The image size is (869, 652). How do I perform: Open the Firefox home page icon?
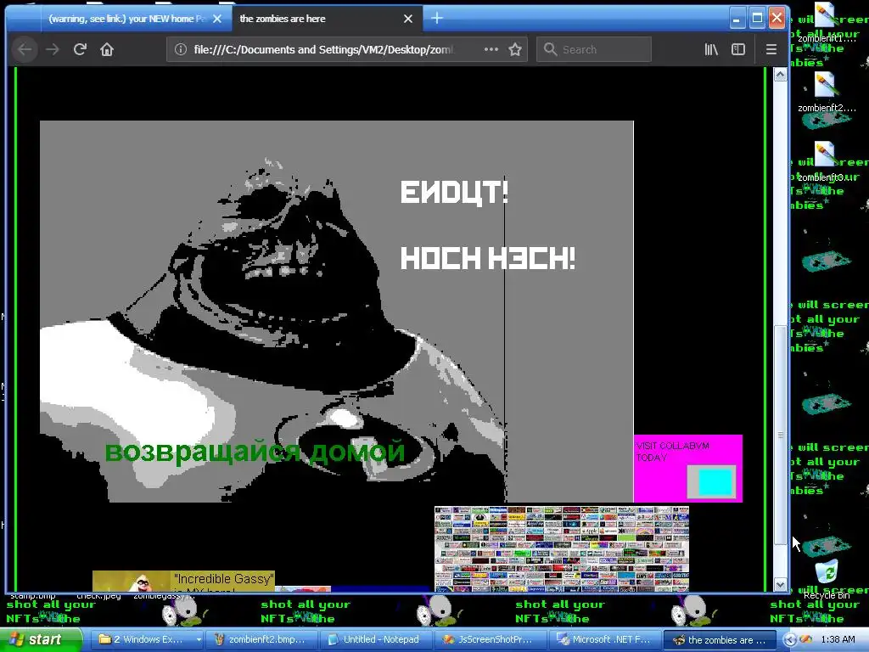[x=107, y=49]
